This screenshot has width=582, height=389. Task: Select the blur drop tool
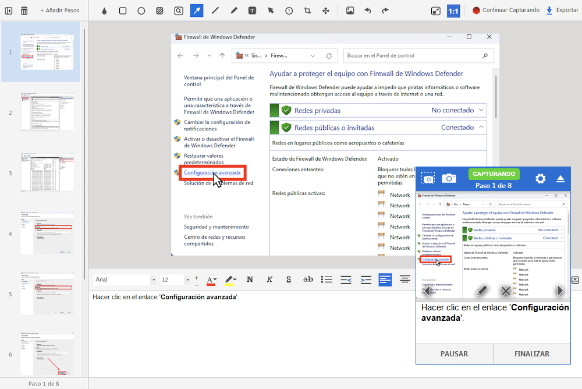(104, 11)
